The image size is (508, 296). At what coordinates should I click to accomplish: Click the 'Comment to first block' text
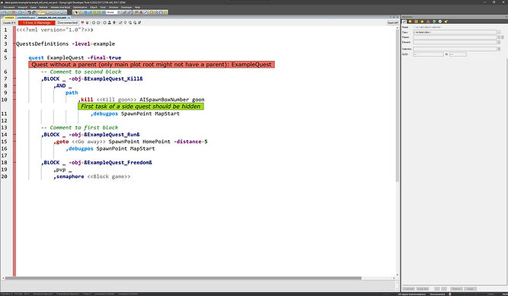tap(84, 128)
